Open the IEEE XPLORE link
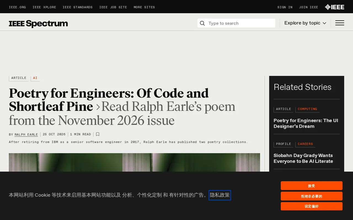353x220 pixels. [44, 7]
